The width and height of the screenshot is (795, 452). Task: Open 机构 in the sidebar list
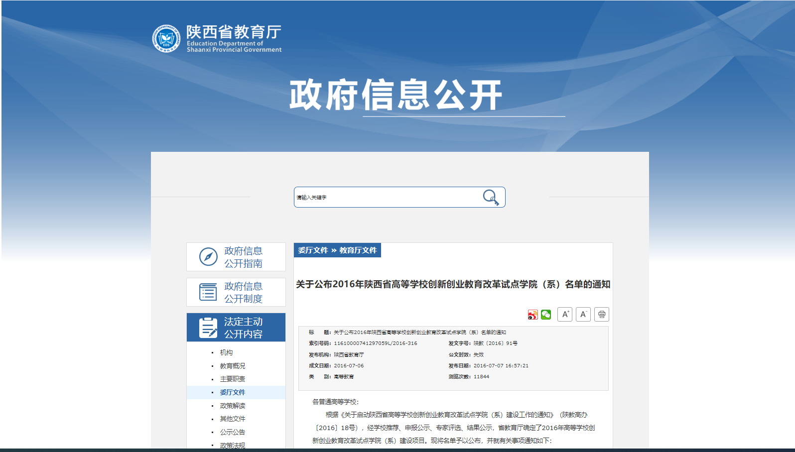[226, 352]
